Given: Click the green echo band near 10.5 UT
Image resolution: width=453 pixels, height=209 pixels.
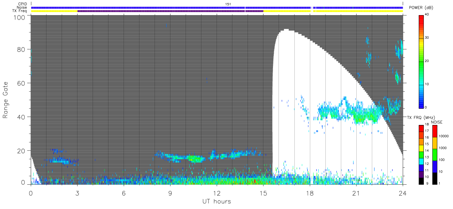Looking at the screenshot, I should (x=196, y=159).
